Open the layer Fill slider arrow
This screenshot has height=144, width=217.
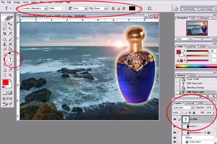214,112
